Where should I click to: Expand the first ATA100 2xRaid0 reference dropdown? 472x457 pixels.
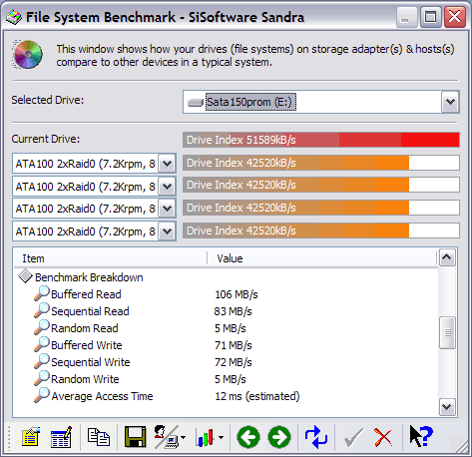click(167, 164)
